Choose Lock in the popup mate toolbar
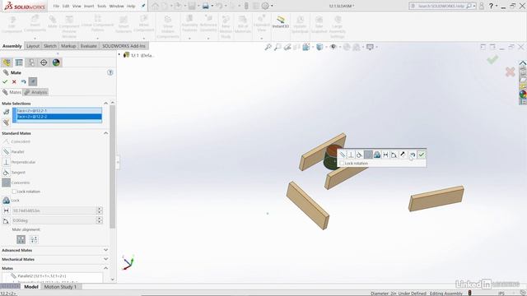 (377, 155)
